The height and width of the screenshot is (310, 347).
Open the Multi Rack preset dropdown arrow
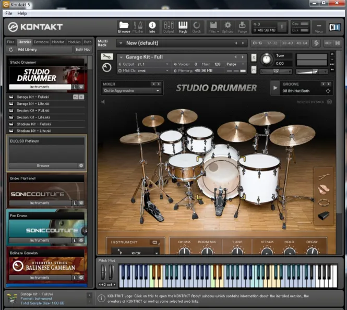(x=121, y=43)
